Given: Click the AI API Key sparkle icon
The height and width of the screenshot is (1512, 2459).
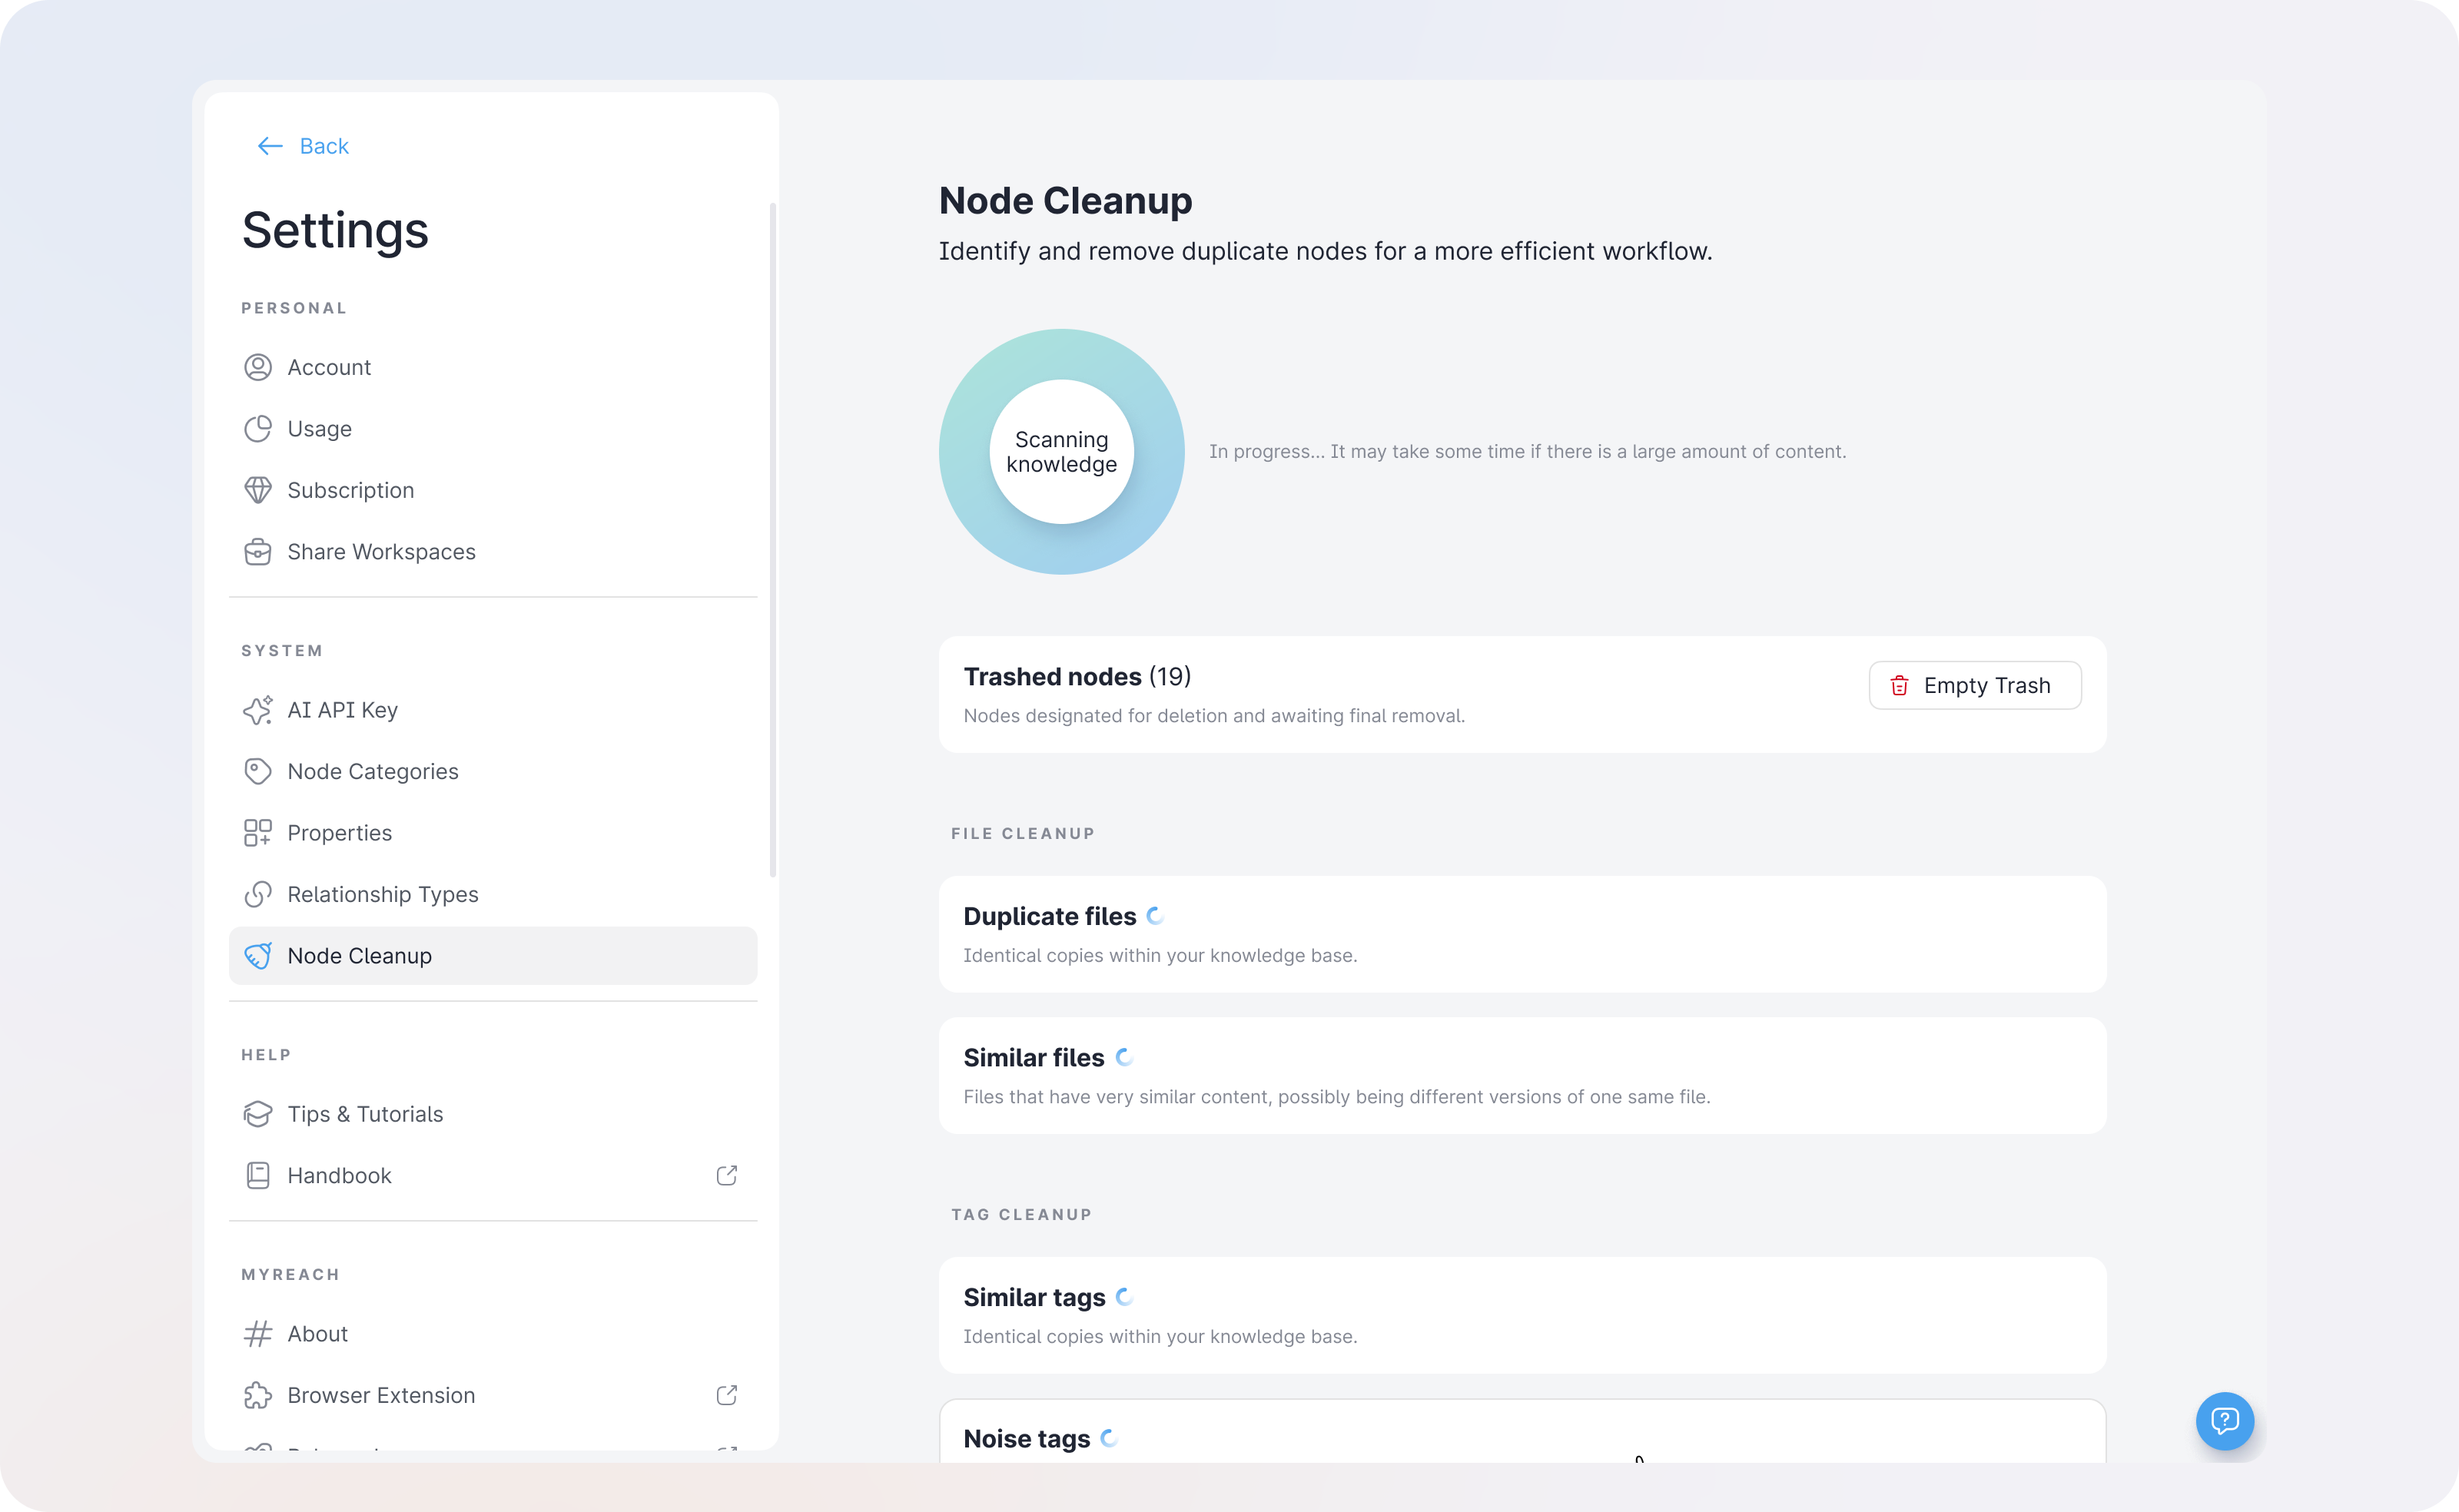Looking at the screenshot, I should [258, 710].
